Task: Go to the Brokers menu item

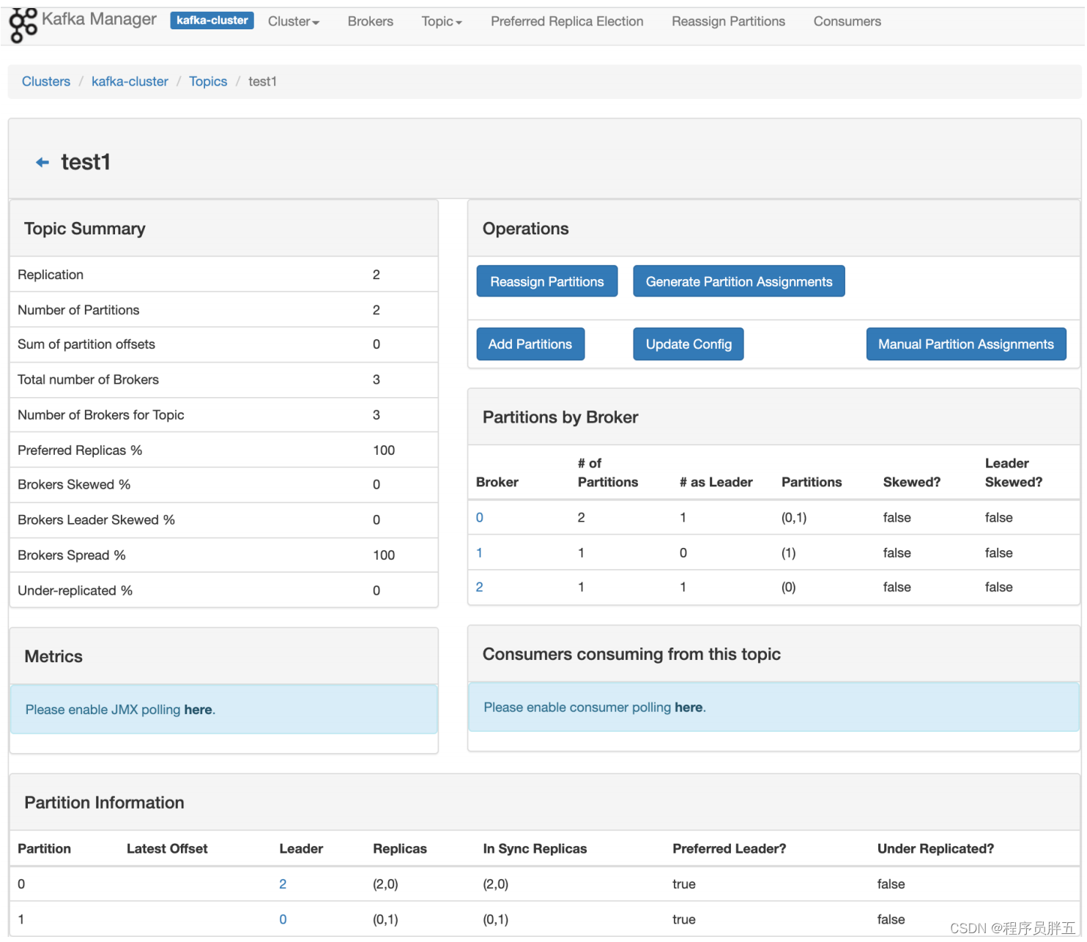Action: 371,21
